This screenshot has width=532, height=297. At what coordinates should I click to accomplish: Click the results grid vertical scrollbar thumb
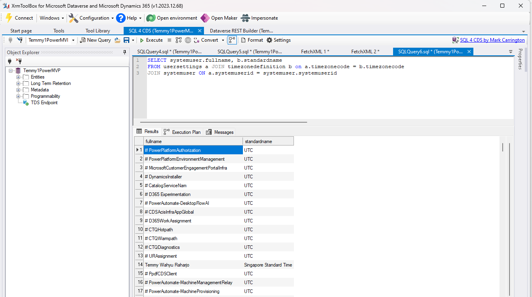[x=502, y=147]
